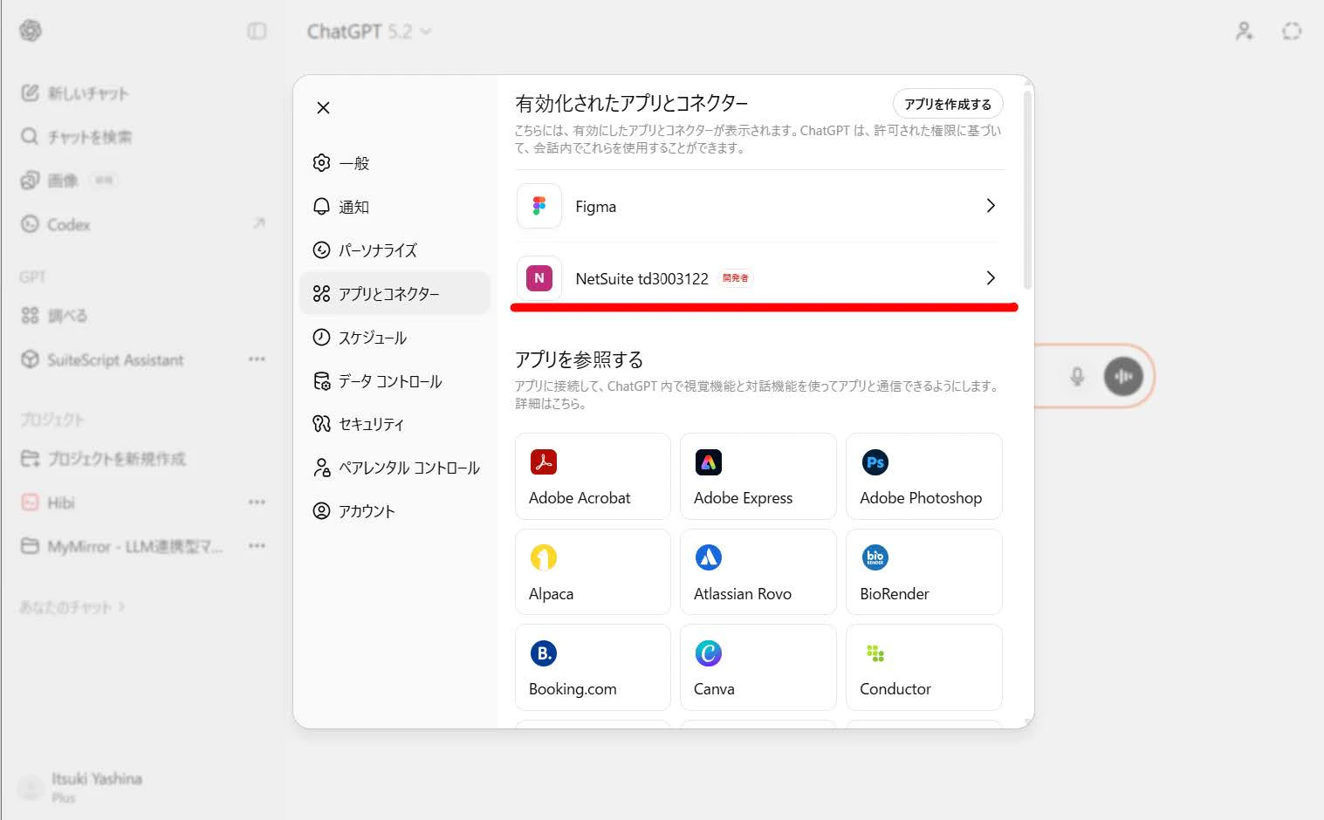1324x820 pixels.
Task: Open the Adobe Photoshop app card
Action: [923, 476]
